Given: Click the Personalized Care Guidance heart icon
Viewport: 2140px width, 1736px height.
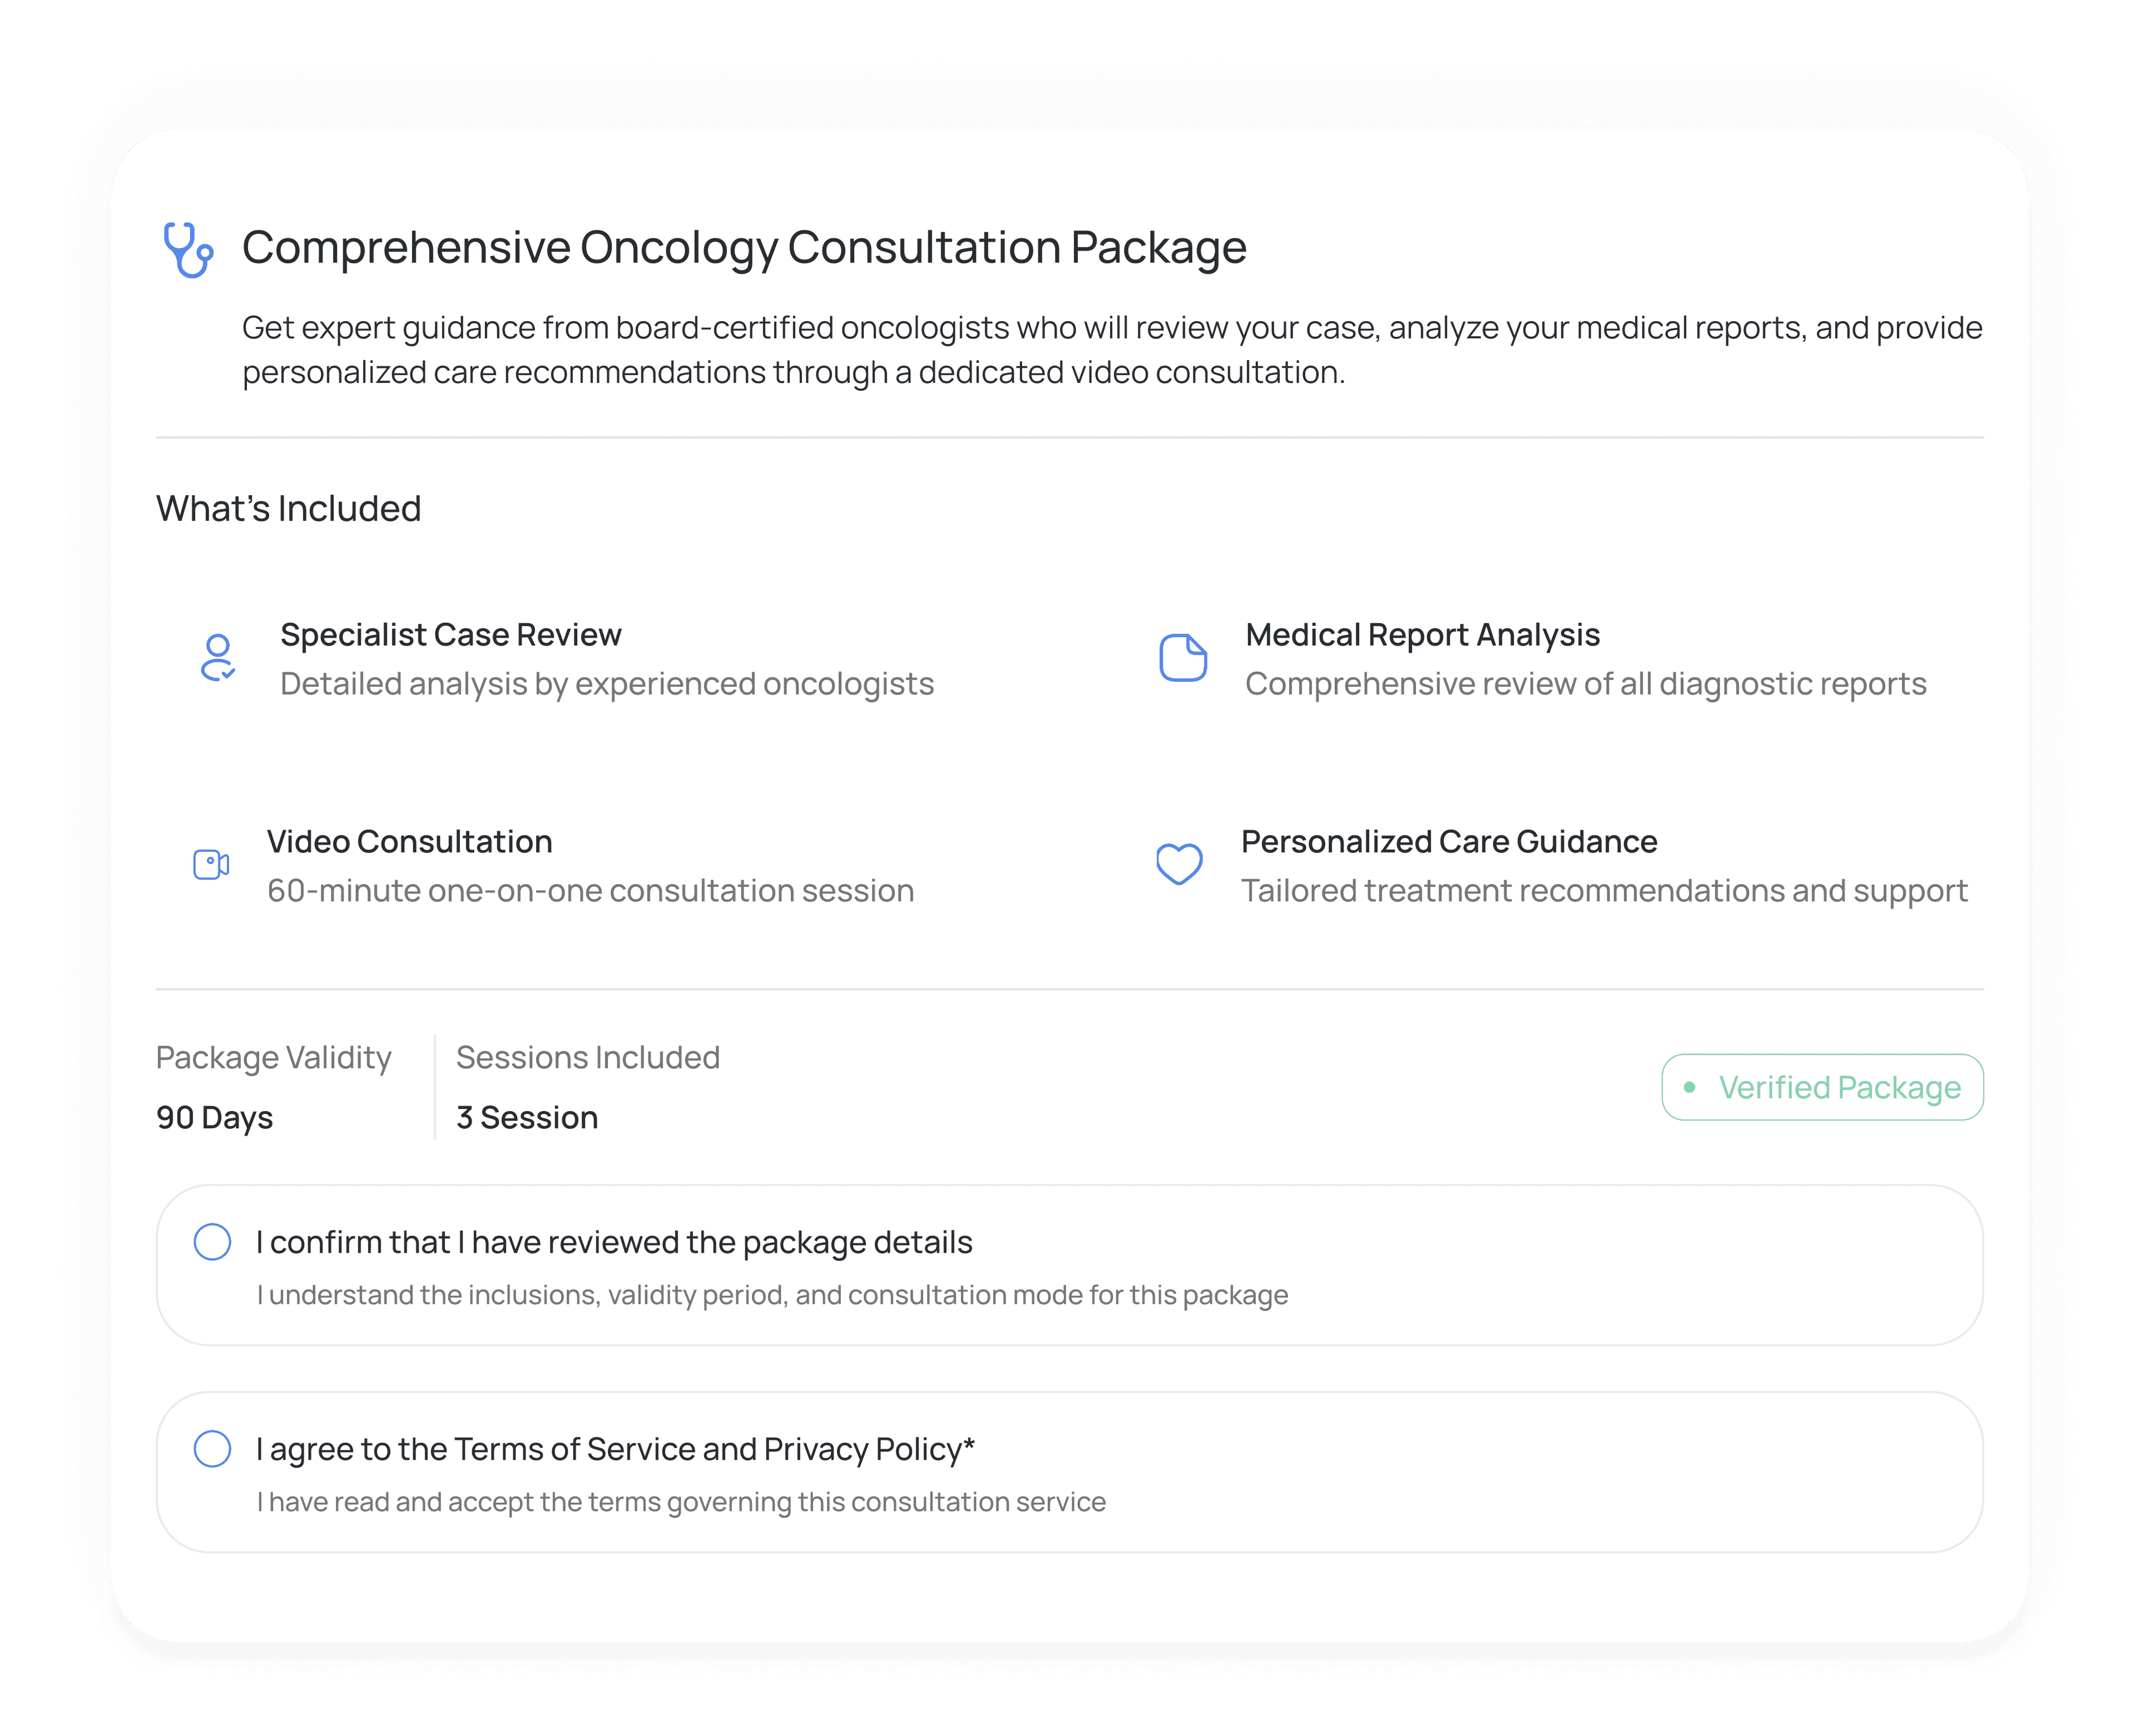Looking at the screenshot, I should pos(1179,864).
